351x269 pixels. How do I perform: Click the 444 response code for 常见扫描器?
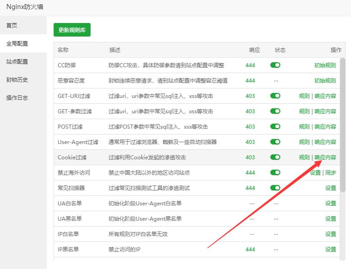(x=250, y=188)
